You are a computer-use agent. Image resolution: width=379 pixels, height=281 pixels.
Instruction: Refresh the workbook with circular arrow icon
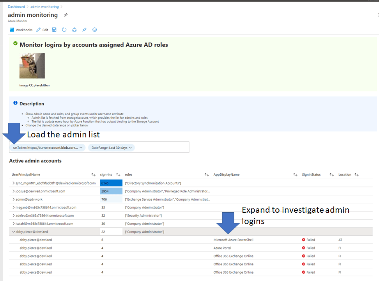point(64,30)
